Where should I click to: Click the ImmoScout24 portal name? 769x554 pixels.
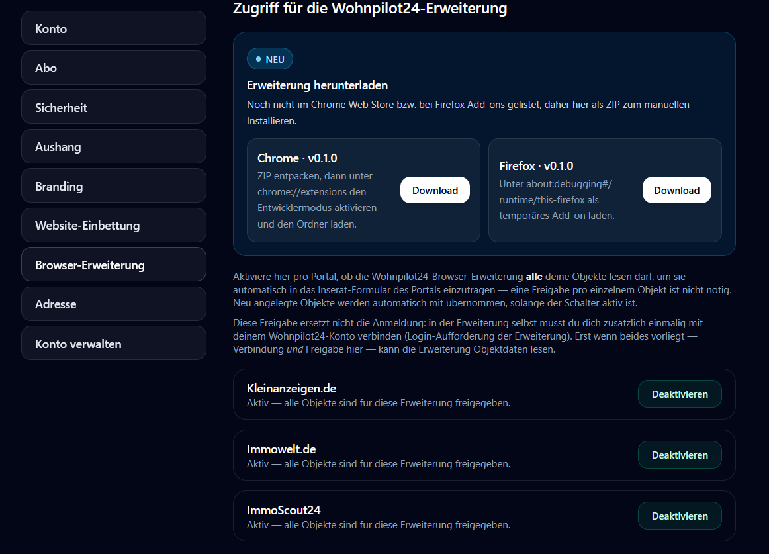283,510
